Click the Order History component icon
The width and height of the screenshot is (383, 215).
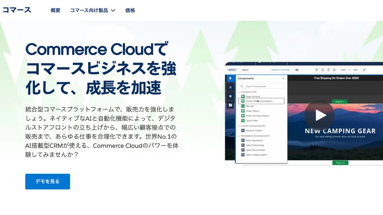coord(243,111)
